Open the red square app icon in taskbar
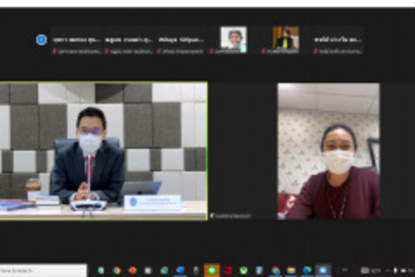This screenshot has height=277, width=415. click(228, 270)
